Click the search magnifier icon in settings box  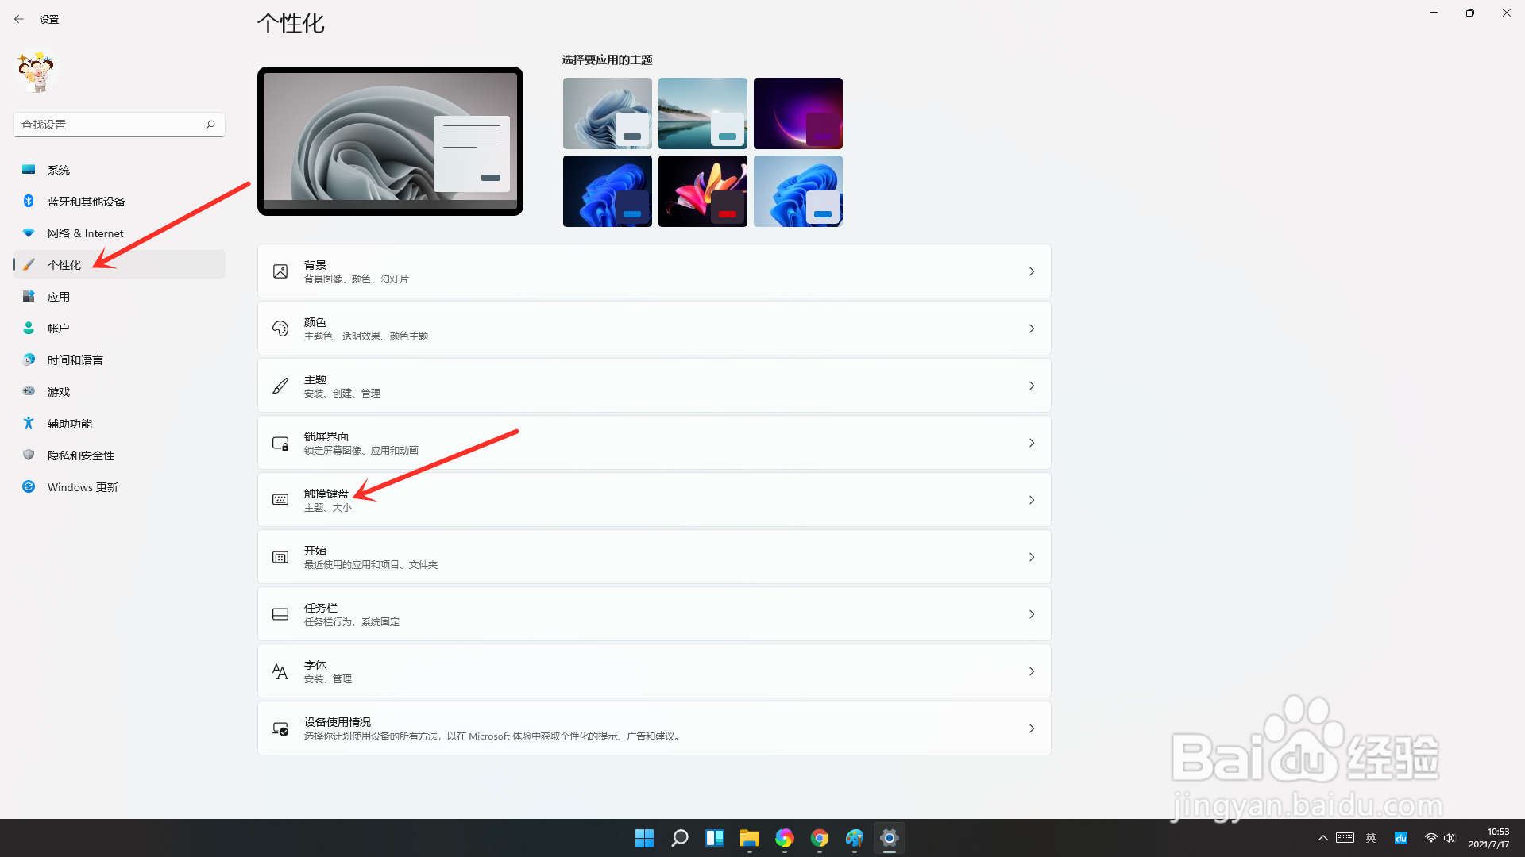click(210, 125)
